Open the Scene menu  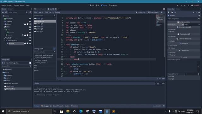click(x=3, y=5)
